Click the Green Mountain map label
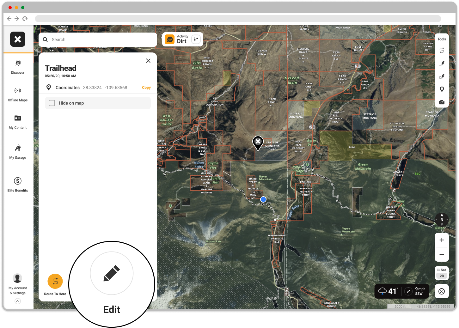 [x=363, y=167]
